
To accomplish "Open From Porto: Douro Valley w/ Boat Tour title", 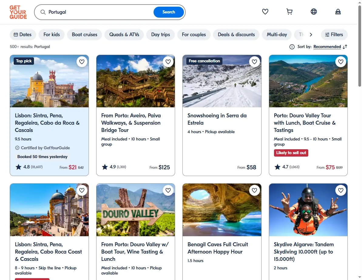I will 135,251.
